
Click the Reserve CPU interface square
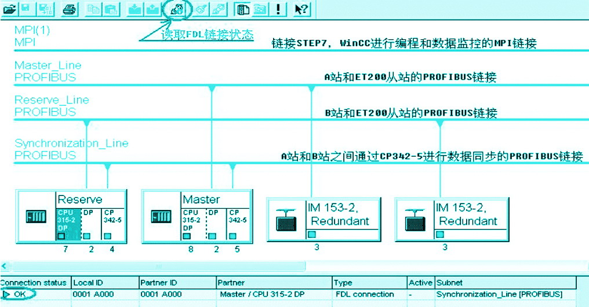point(61,236)
